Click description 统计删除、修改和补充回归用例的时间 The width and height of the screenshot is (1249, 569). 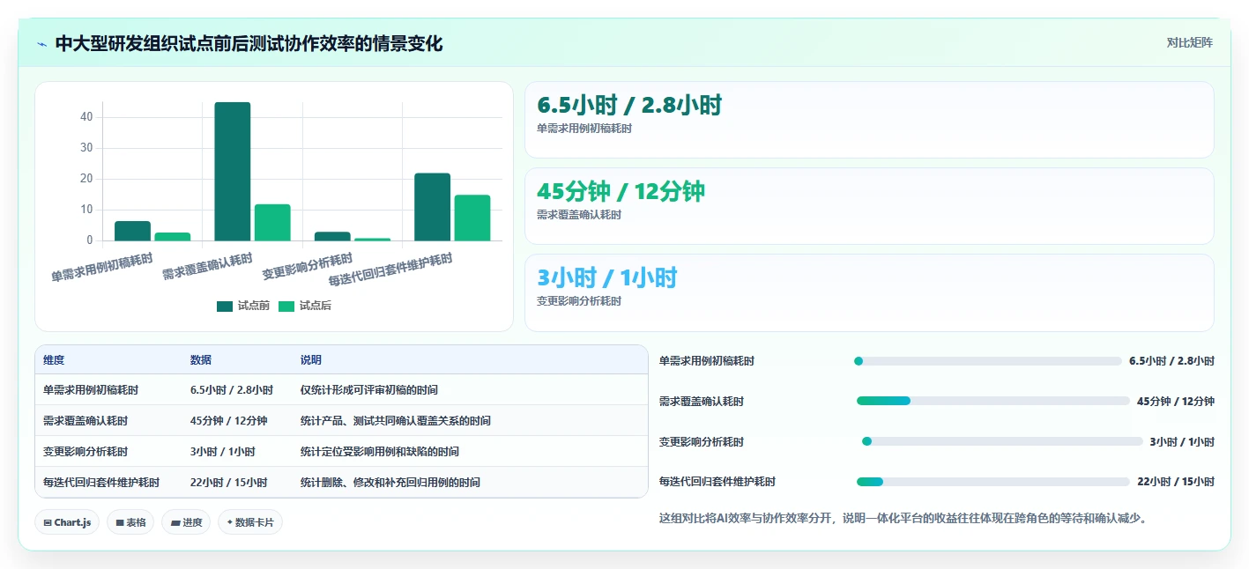[x=390, y=483]
